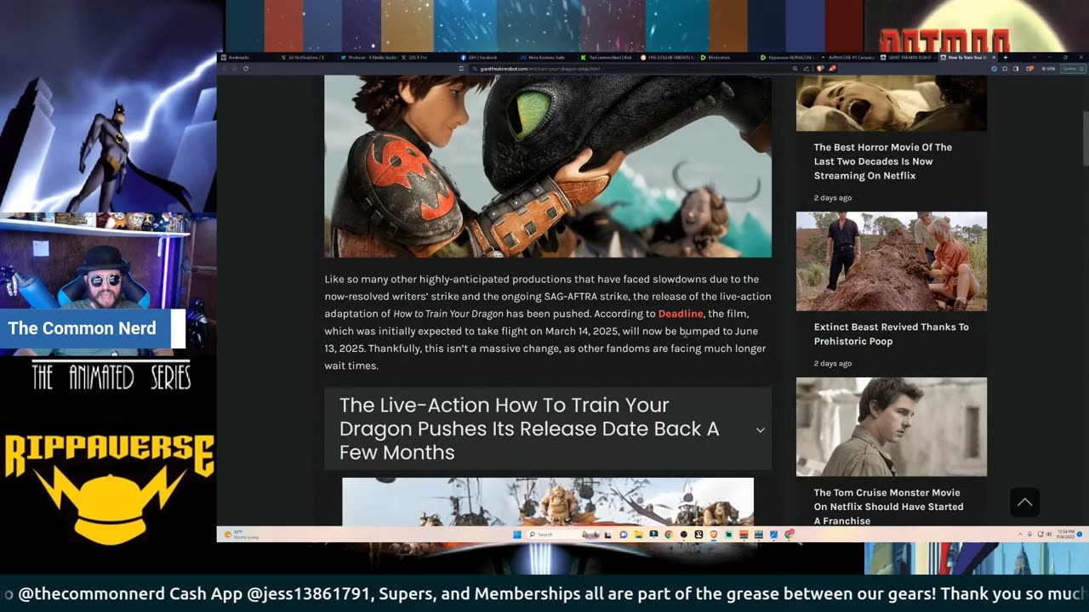Open the purple chat app taskbar icon
This screenshot has height=612, width=1089.
(x=624, y=535)
